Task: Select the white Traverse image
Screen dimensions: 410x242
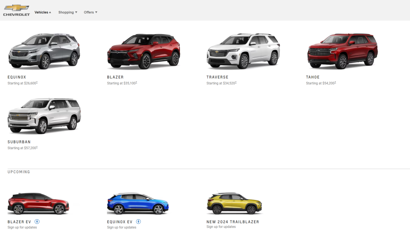Action: click(243, 51)
